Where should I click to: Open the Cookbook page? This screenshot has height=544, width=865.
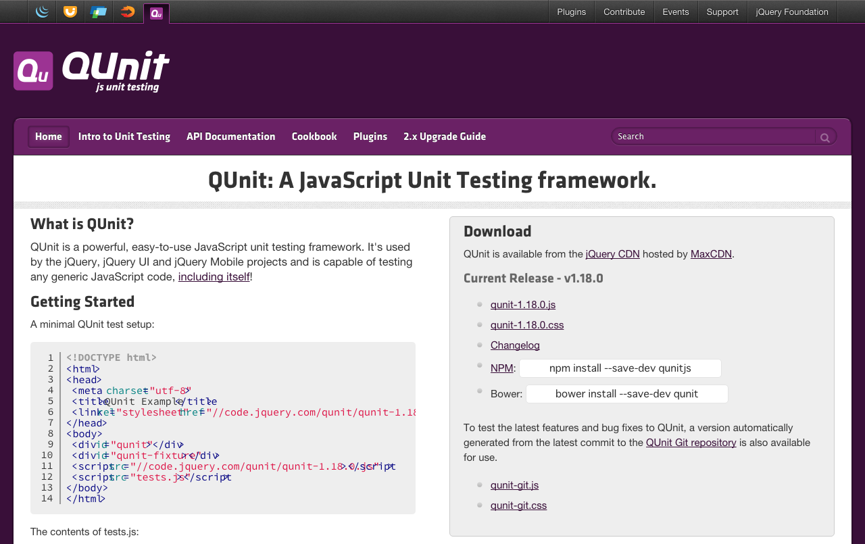point(314,137)
